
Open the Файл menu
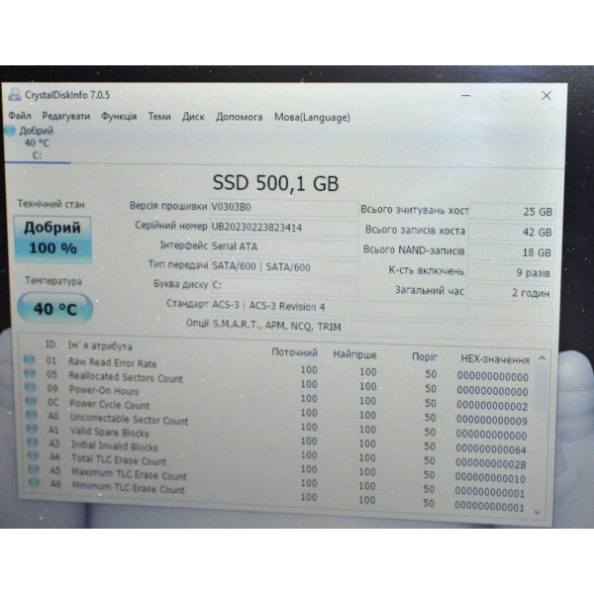pos(20,115)
